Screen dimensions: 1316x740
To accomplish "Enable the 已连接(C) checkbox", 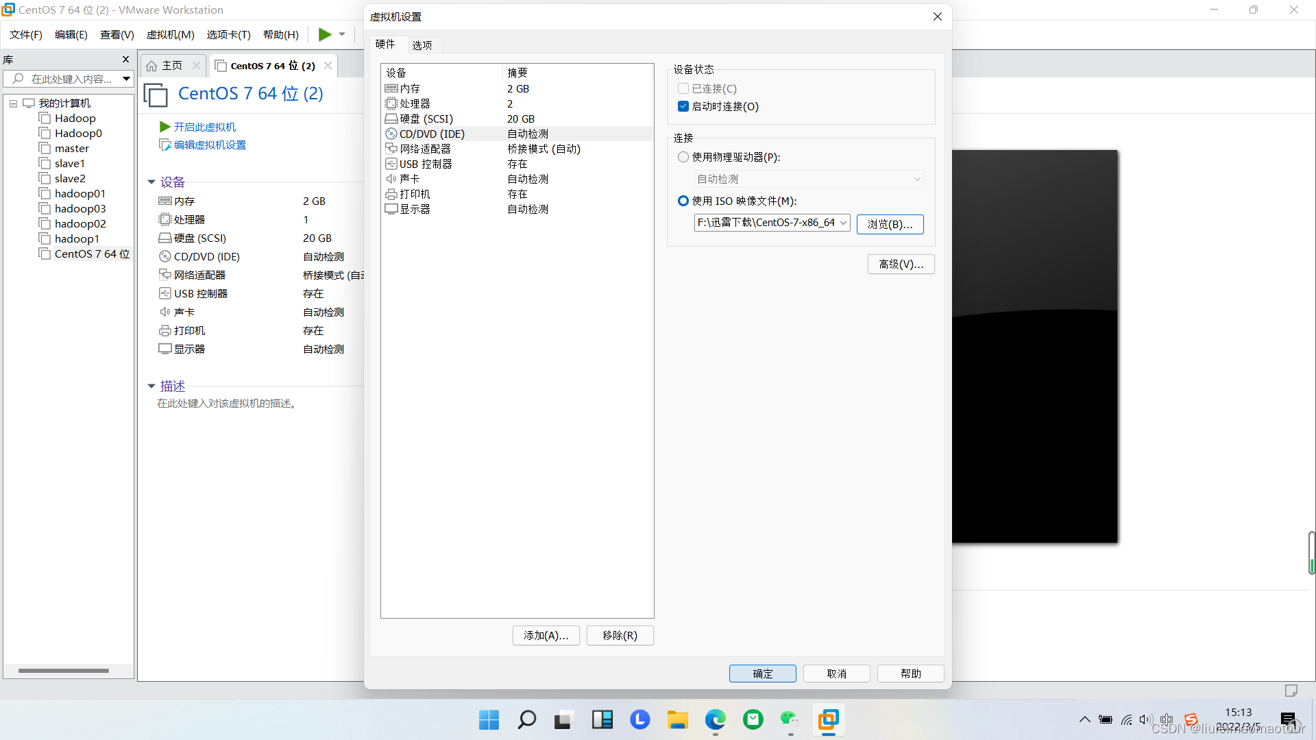I will pos(683,88).
